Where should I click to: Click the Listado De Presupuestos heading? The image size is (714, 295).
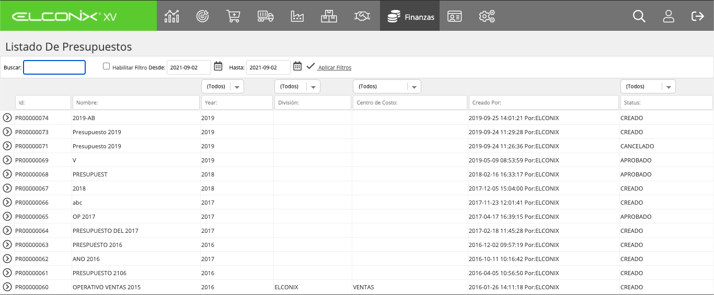tap(68, 46)
